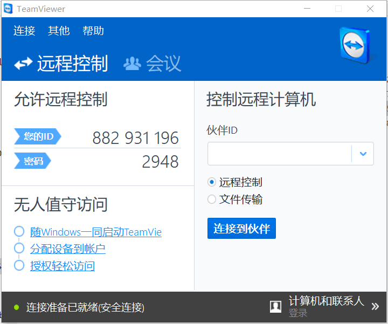This screenshot has height=324, width=388.
Task: Click the 您的ID label tag
Action: pos(37,136)
